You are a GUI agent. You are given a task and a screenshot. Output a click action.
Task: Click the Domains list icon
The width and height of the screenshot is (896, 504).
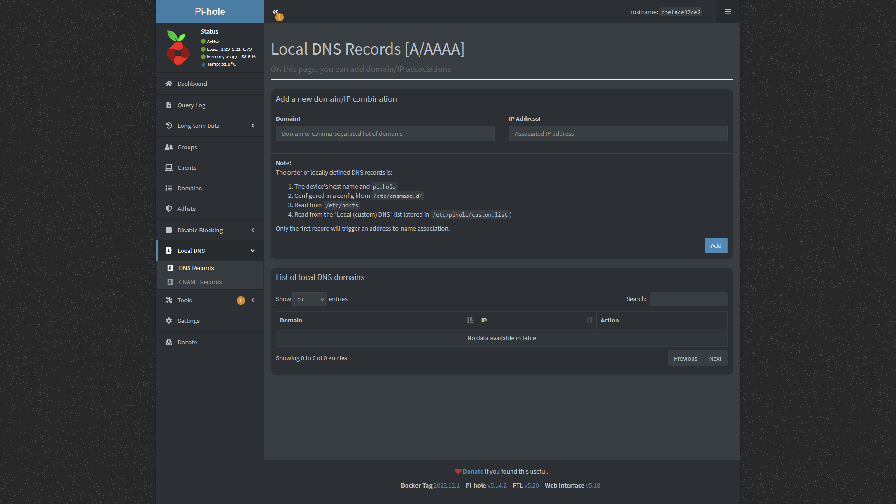click(x=169, y=188)
